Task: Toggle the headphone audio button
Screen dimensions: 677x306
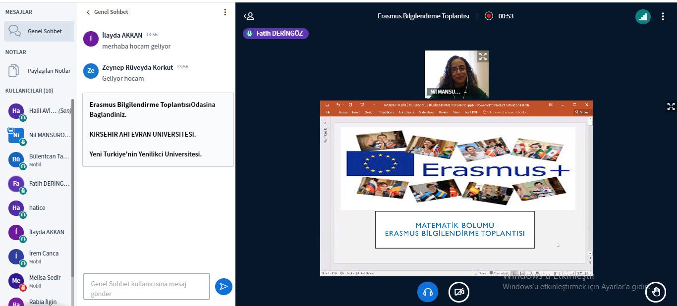Action: pos(428,292)
